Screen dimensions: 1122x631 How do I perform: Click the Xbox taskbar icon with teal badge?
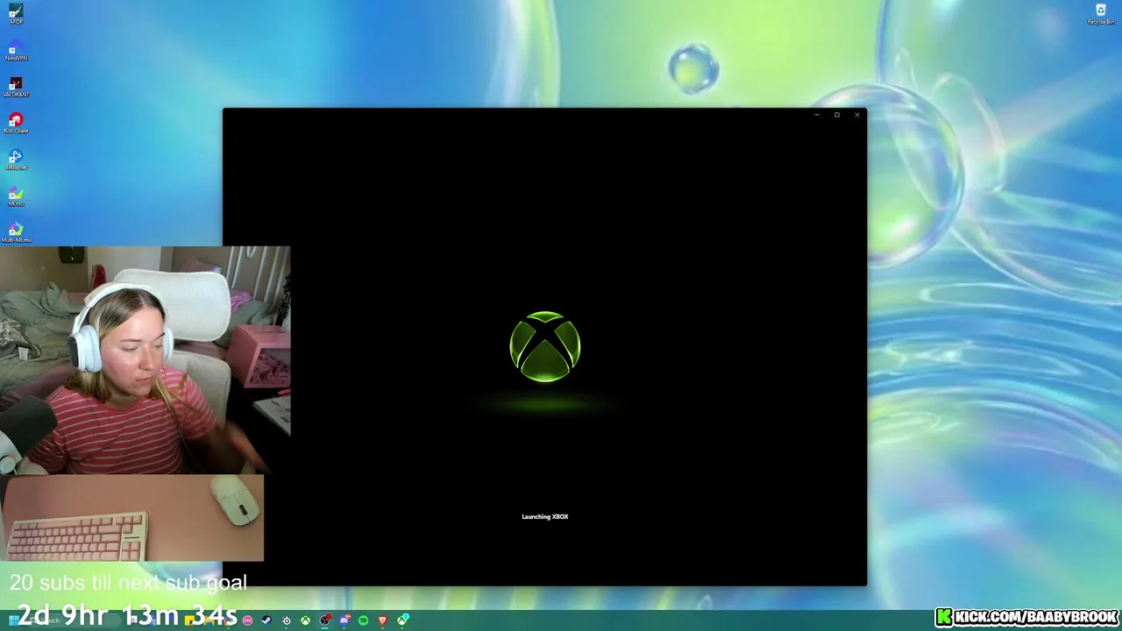[403, 620]
